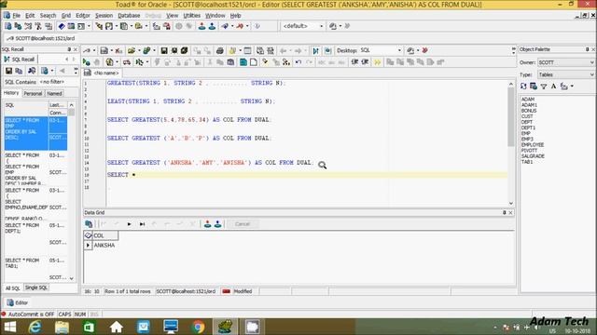This screenshot has height=335, width=597.
Task: Open the Owner SCOTT dropdown
Action: 565,62
